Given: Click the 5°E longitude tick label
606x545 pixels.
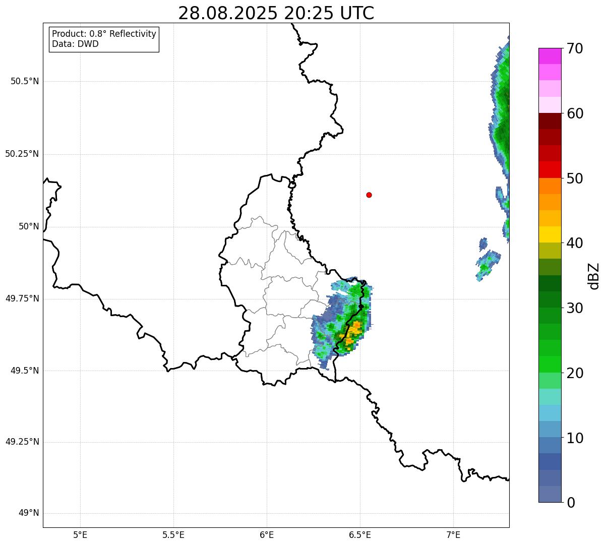Looking at the screenshot, I should click(x=80, y=535).
